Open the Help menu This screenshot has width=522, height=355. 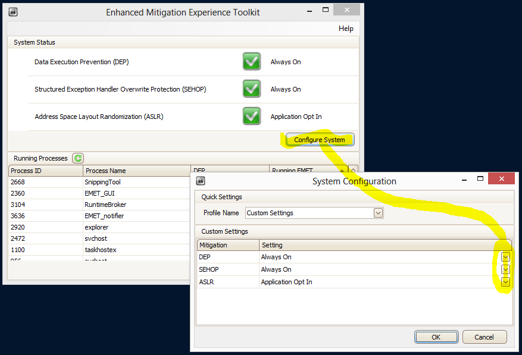click(346, 29)
